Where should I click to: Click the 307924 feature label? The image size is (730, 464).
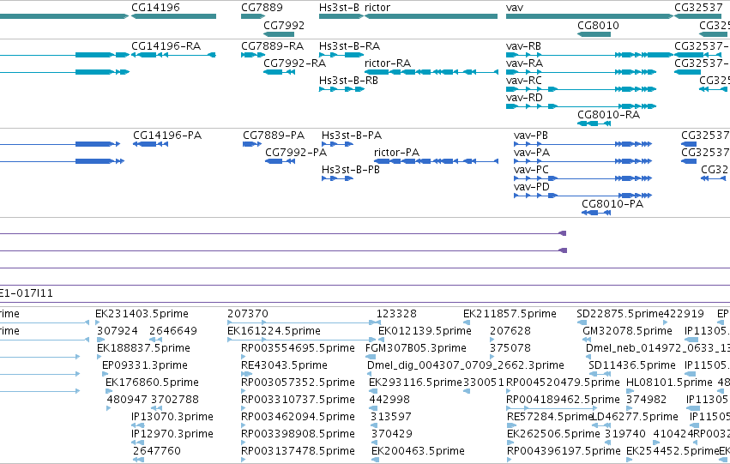point(118,331)
